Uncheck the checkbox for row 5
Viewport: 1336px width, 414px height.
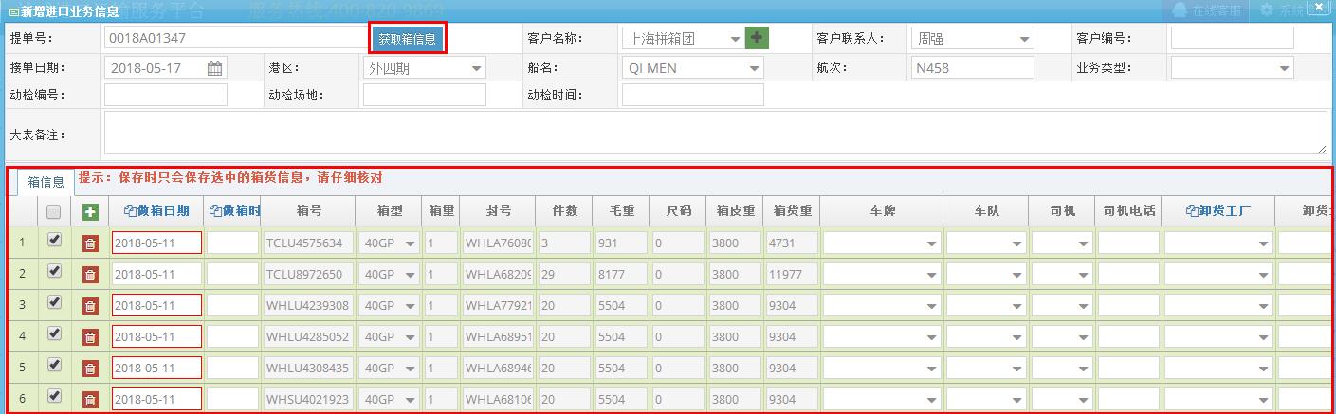[54, 365]
